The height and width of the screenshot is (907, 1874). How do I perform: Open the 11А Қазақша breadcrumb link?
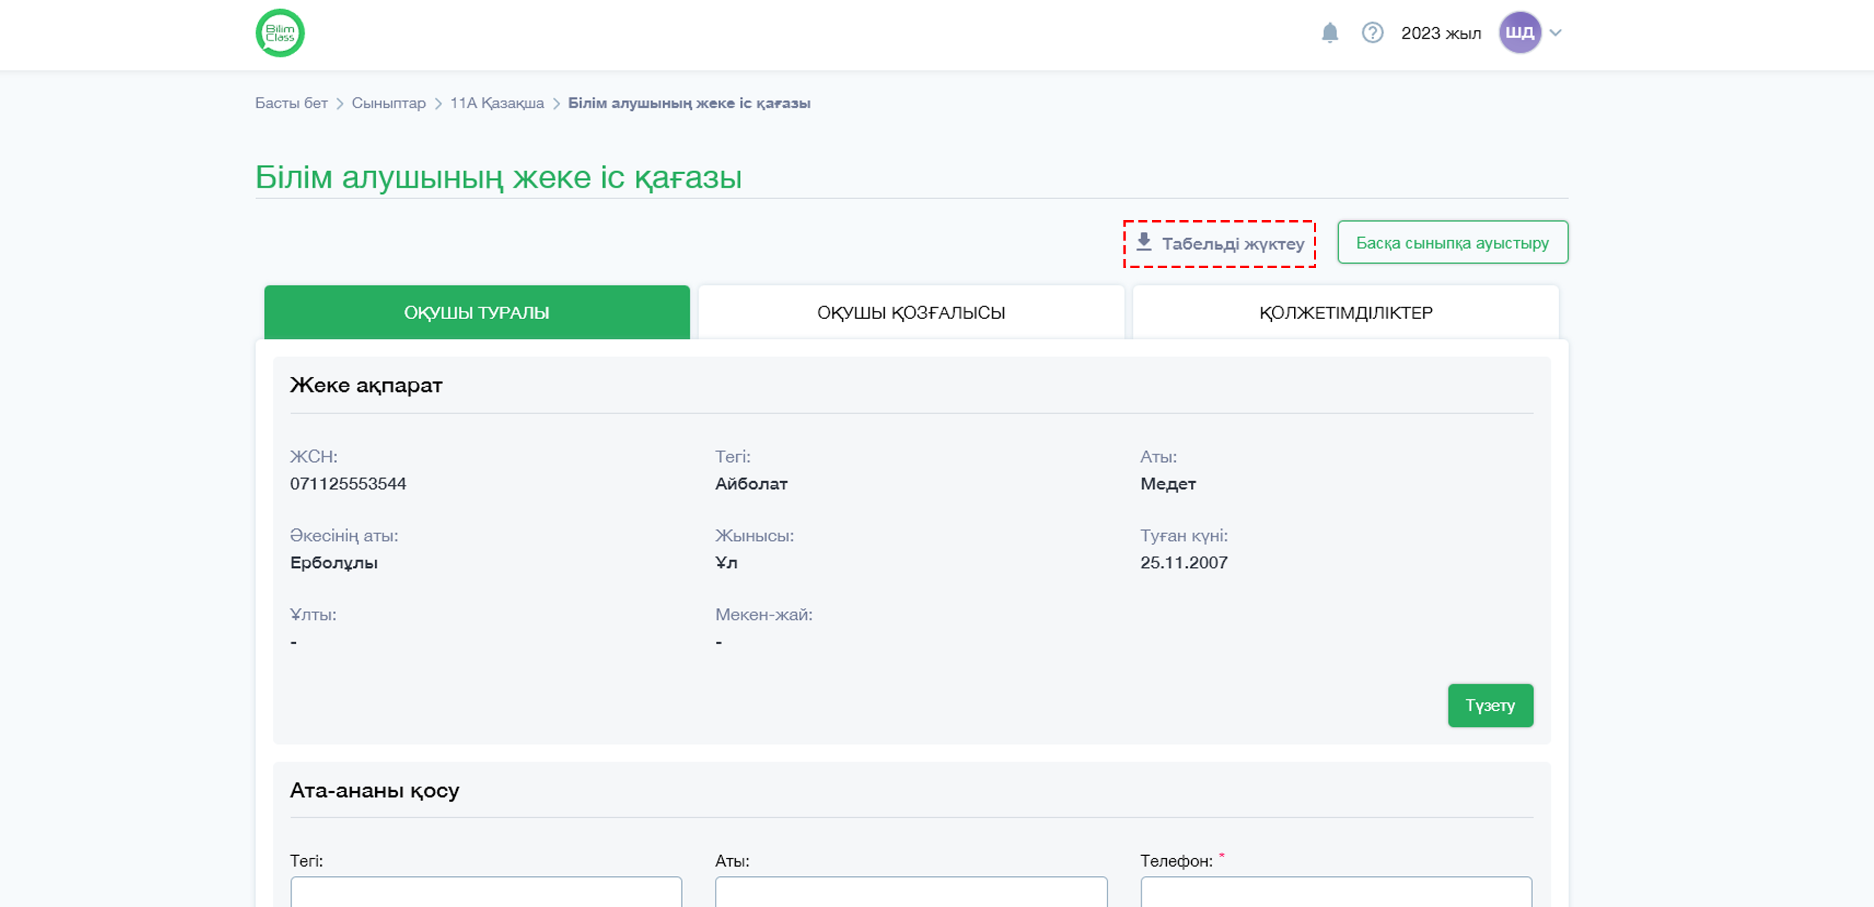pyautogui.click(x=497, y=103)
